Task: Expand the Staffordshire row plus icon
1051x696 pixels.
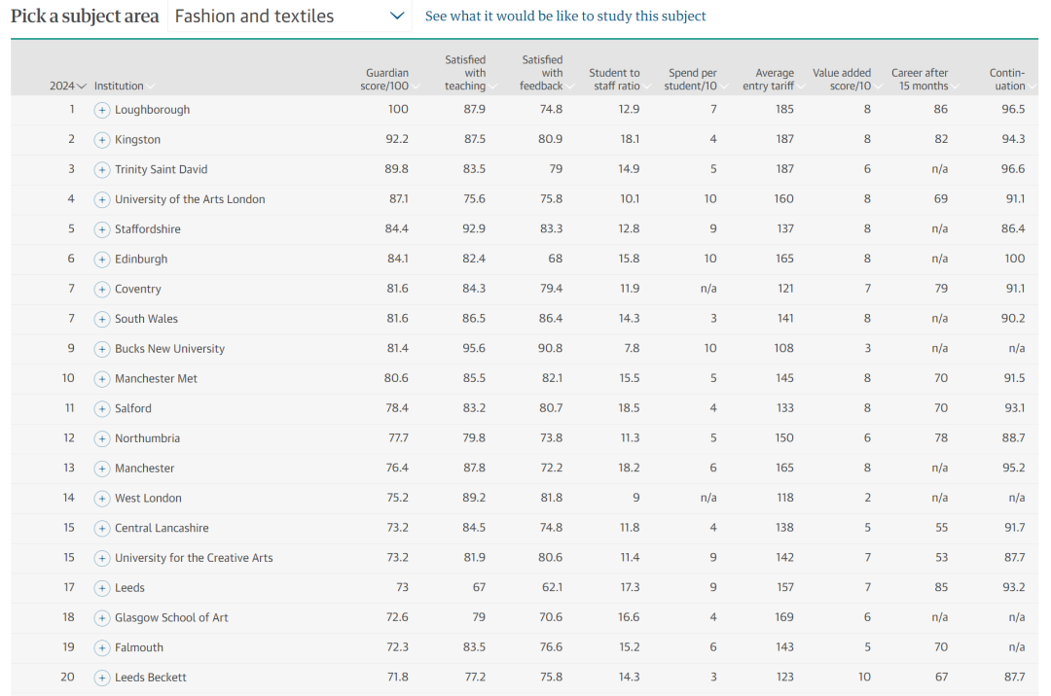Action: click(102, 229)
